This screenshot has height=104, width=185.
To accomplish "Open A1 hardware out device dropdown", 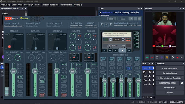I will pyautogui.click(x=102, y=25).
